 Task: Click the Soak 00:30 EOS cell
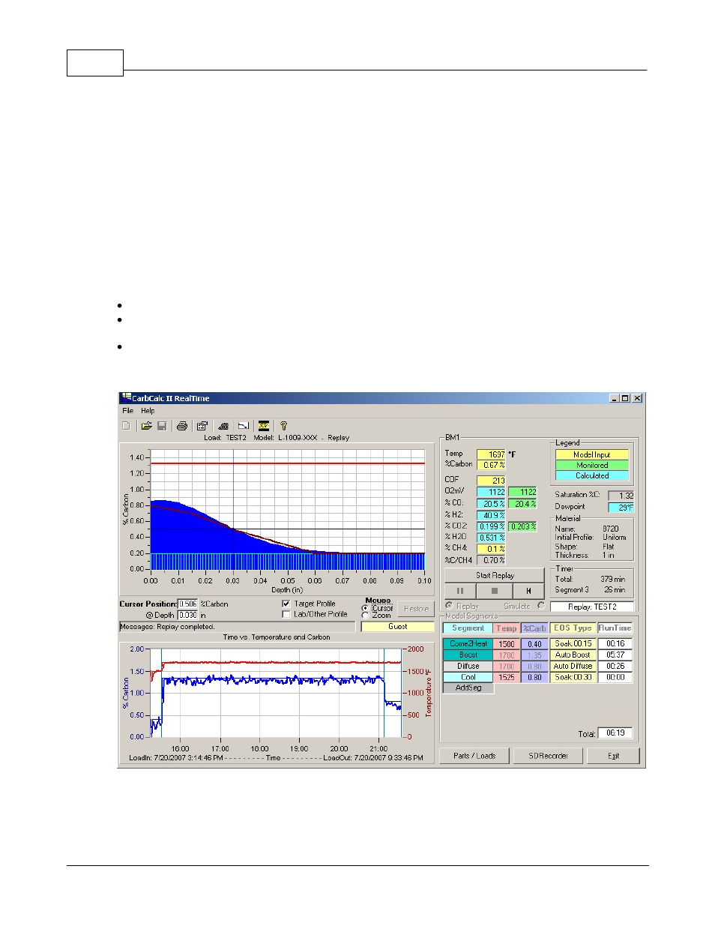click(573, 677)
